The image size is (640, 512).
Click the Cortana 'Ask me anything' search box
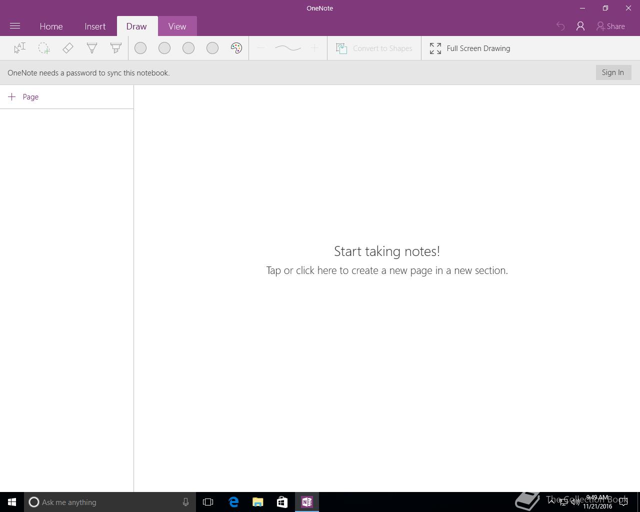110,502
